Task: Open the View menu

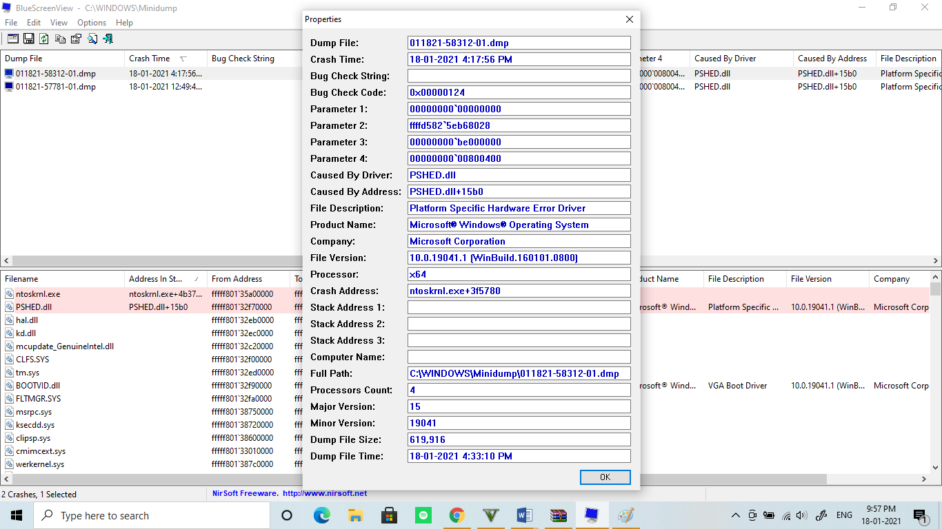Action: (59, 23)
